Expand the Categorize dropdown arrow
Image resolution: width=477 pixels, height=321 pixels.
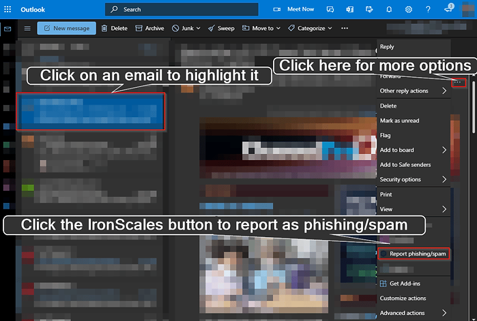(330, 28)
